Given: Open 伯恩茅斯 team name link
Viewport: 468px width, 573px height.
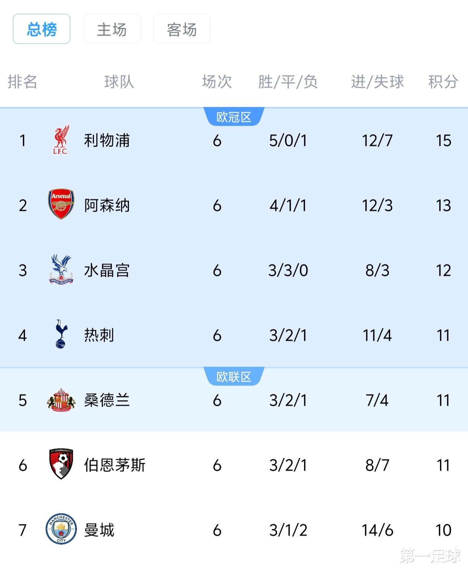Looking at the screenshot, I should point(114,465).
